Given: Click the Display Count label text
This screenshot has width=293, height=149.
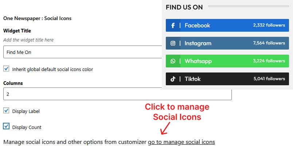Looking at the screenshot, I should click(27, 128).
